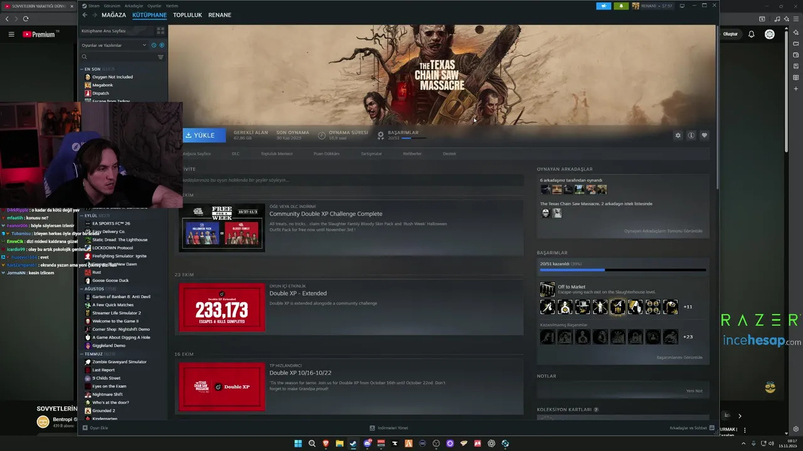Screen dimensions: 803x451
Task: Open the RENANE profile tab
Action: pos(220,15)
